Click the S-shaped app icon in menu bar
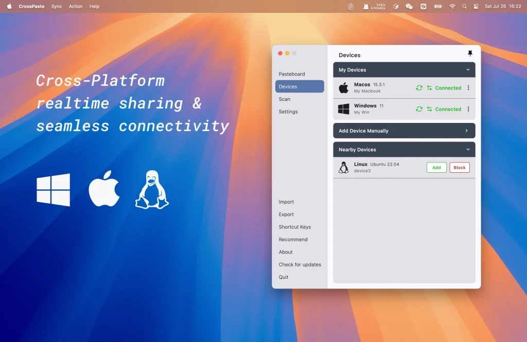This screenshot has width=527, height=342. pos(423,6)
